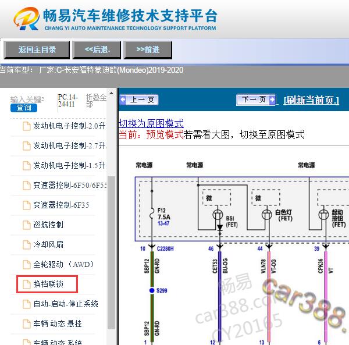349x345 pixels.
Task: Click the left arrow icon beside 上一页
Action: (x=123, y=99)
